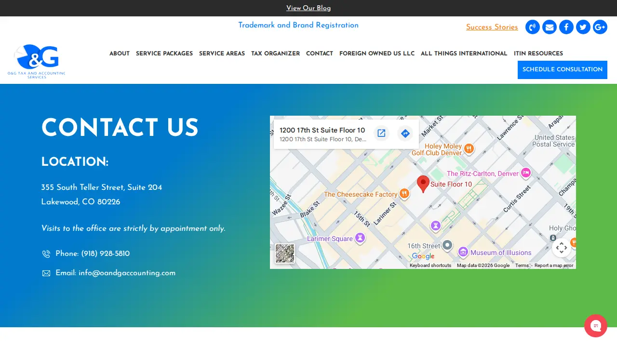Open the Facebook social icon
The width and height of the screenshot is (617, 347).
(x=566, y=27)
